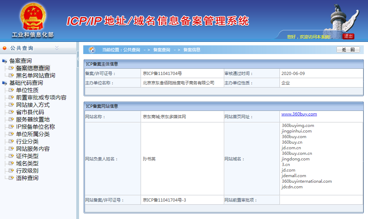This screenshot has width=368, height=219.
Task: Click the page icon beside 黑名单网站查询
Action: click(x=11, y=75)
